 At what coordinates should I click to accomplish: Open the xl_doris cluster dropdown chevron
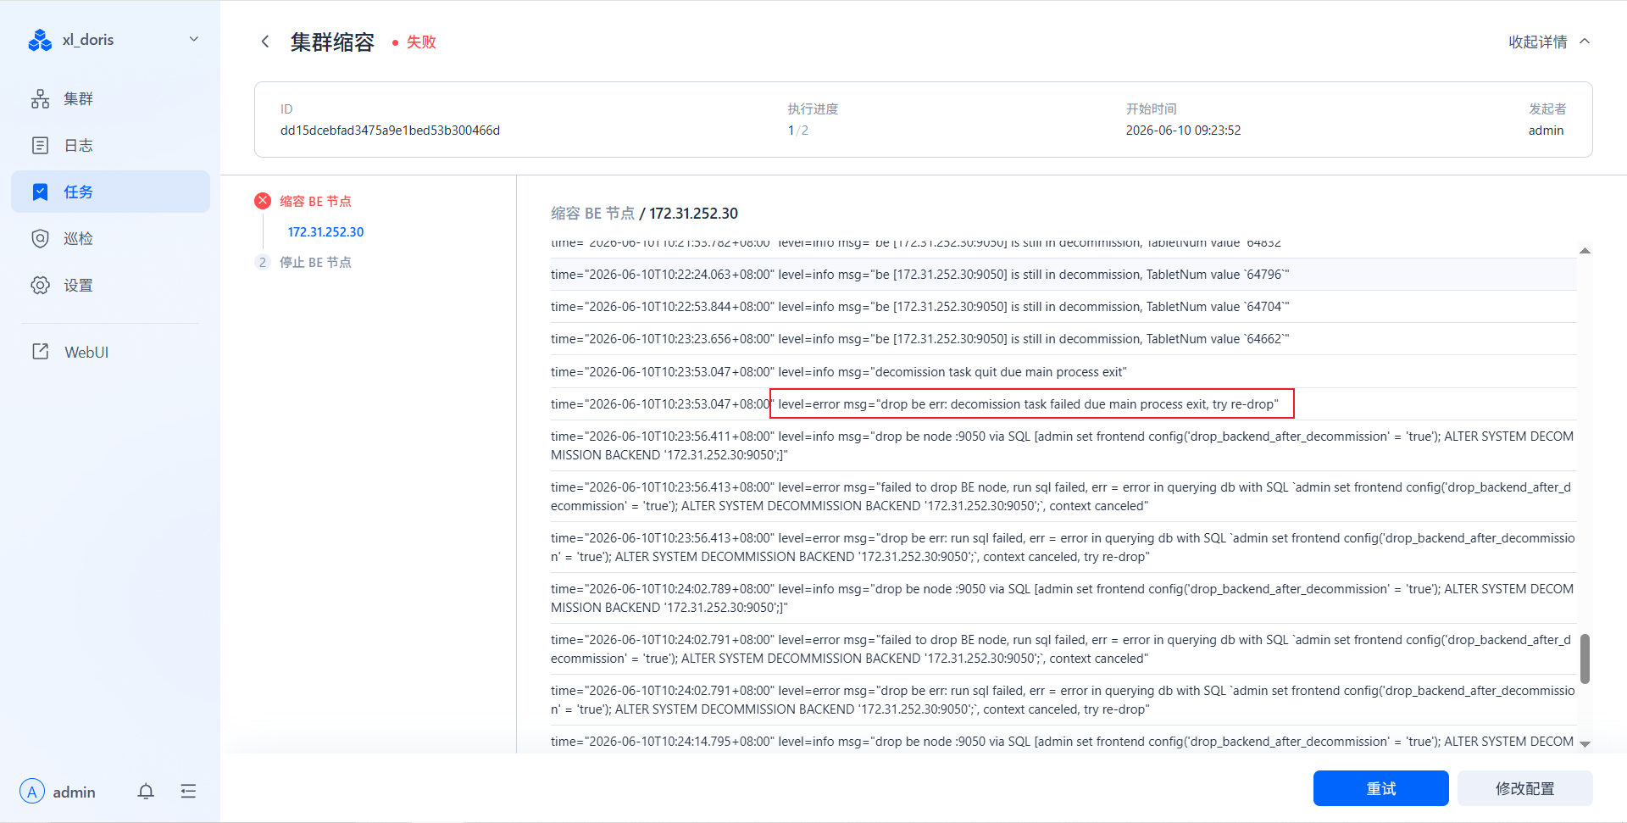click(193, 39)
